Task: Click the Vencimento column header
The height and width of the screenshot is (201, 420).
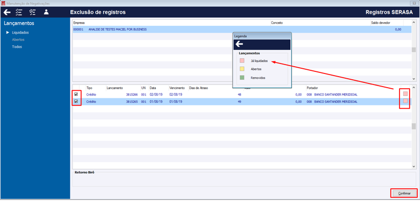Action: [177, 88]
